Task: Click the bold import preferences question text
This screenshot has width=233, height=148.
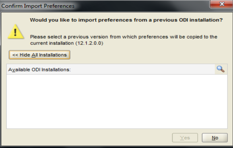Action: pos(126,20)
